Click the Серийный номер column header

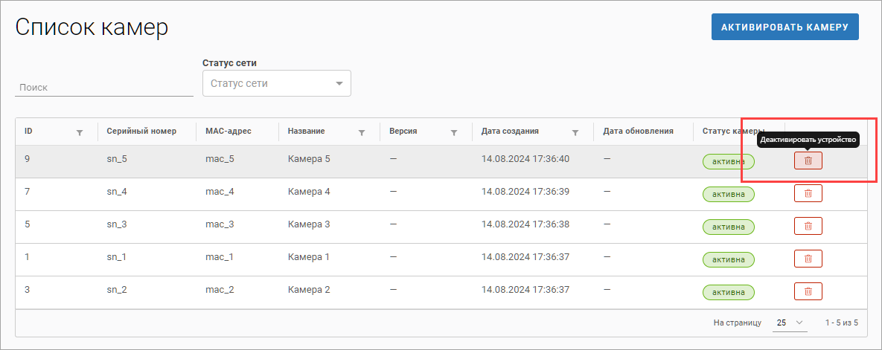tap(141, 132)
